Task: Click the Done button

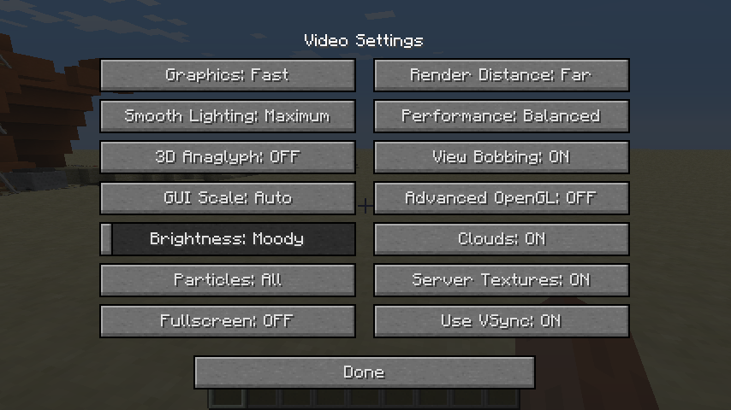Action: coord(364,372)
